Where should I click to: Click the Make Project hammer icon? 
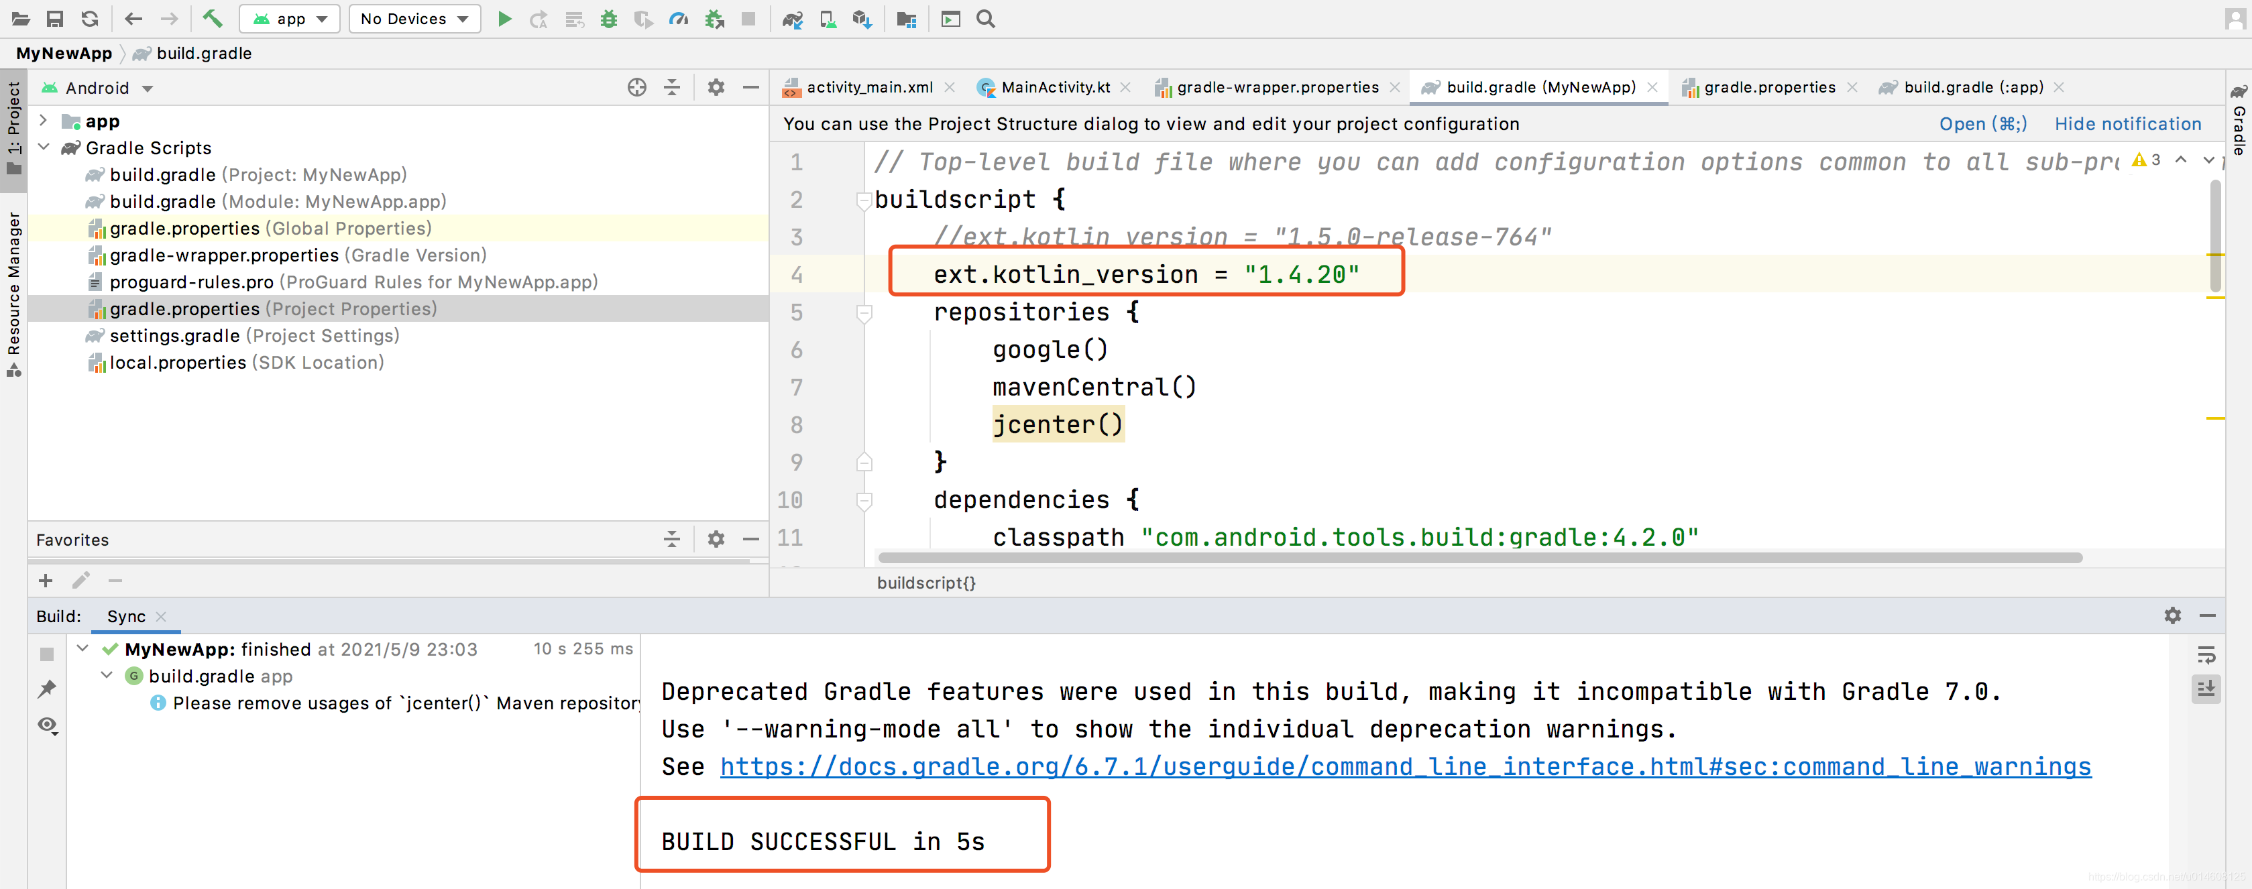coord(213,18)
